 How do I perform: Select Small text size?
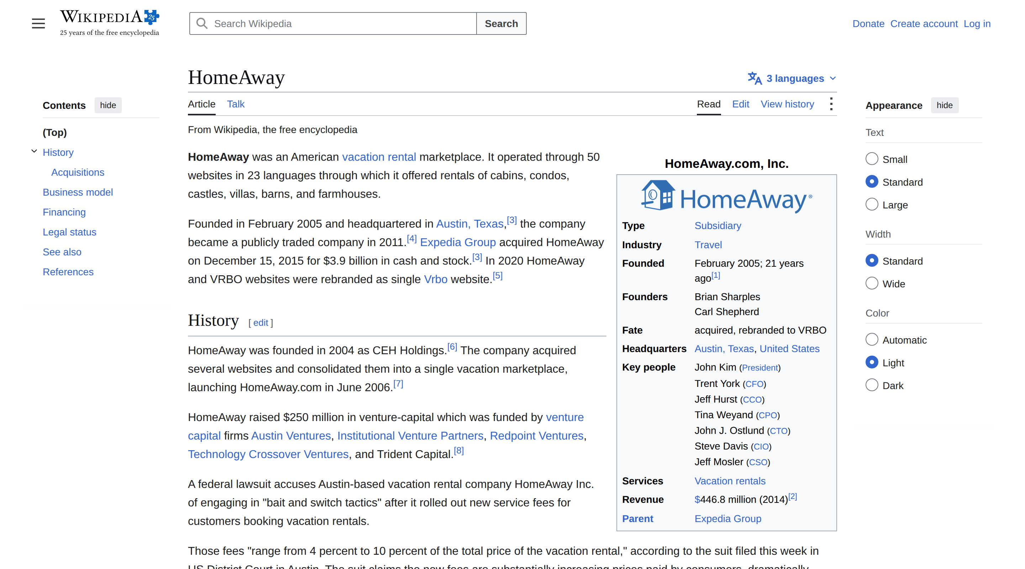pyautogui.click(x=871, y=159)
